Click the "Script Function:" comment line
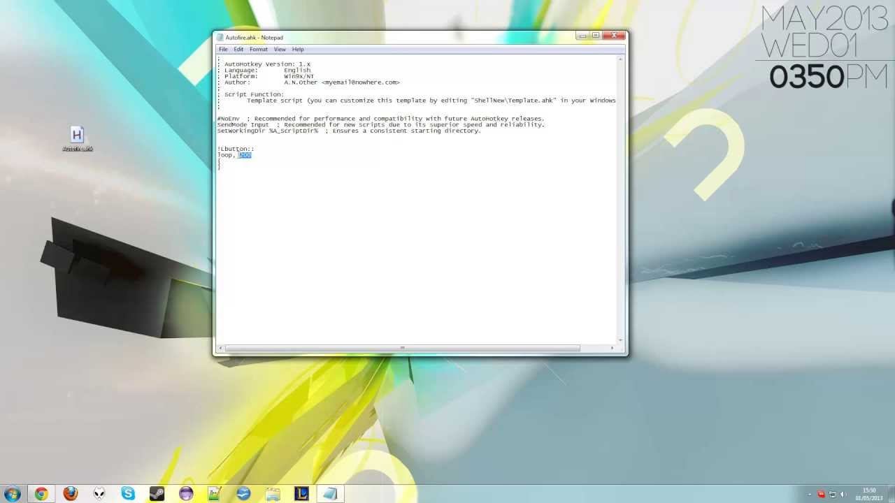Viewport: 895px width, 503px height. point(254,94)
